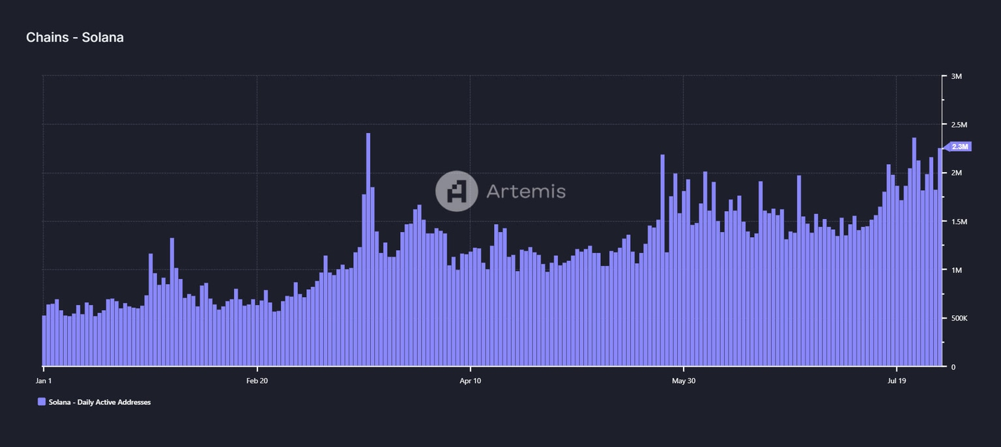This screenshot has width=1001, height=447.
Task: Click the Feb 20 x-axis label
Action: [257, 380]
